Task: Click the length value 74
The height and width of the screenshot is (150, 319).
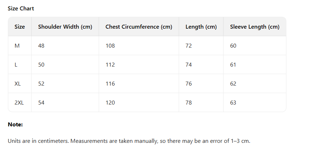Action: (188, 65)
